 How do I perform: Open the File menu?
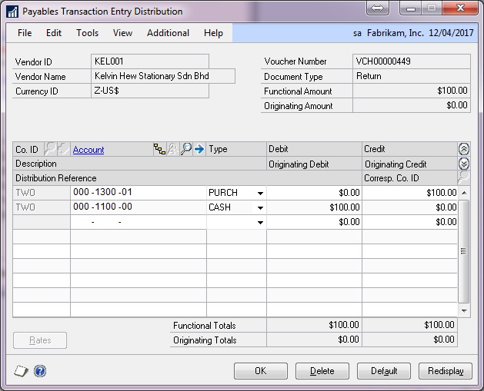click(x=25, y=33)
